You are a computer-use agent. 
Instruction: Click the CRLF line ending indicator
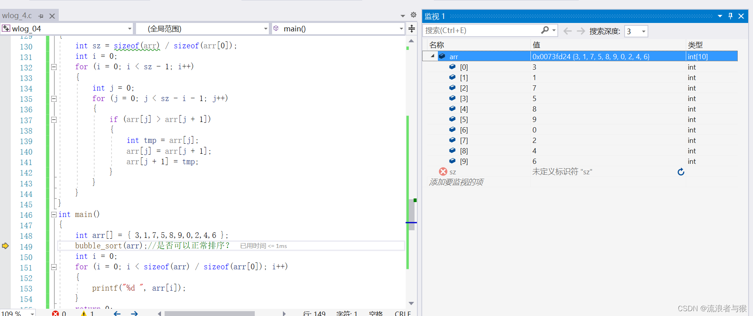(x=403, y=313)
